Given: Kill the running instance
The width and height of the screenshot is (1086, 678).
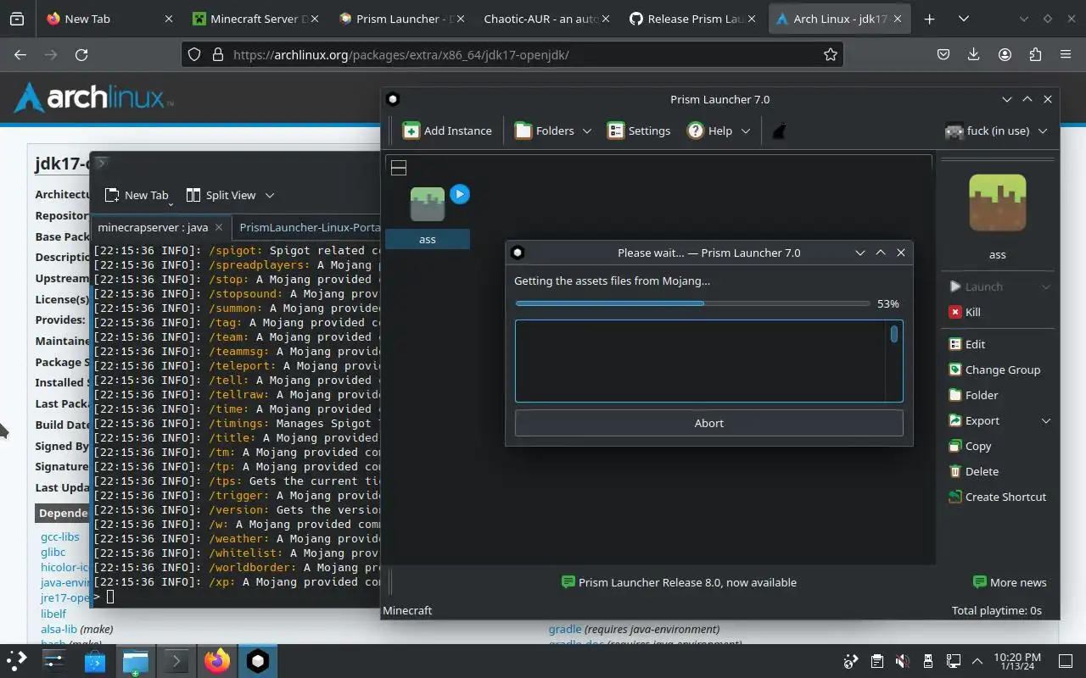Looking at the screenshot, I should pyautogui.click(x=966, y=312).
